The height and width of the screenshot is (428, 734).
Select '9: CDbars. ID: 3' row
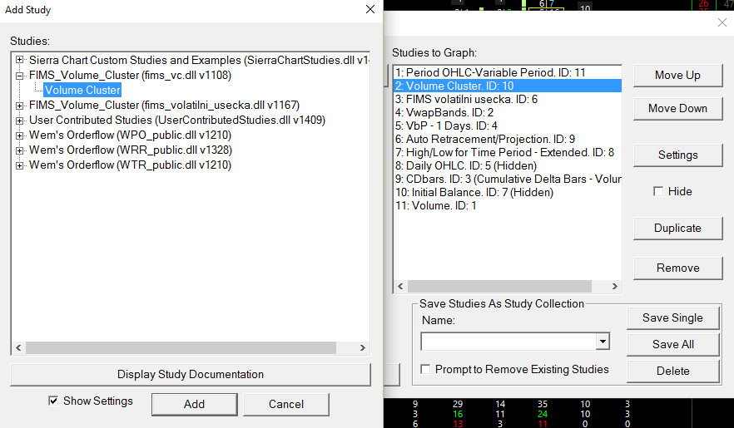[508, 179]
